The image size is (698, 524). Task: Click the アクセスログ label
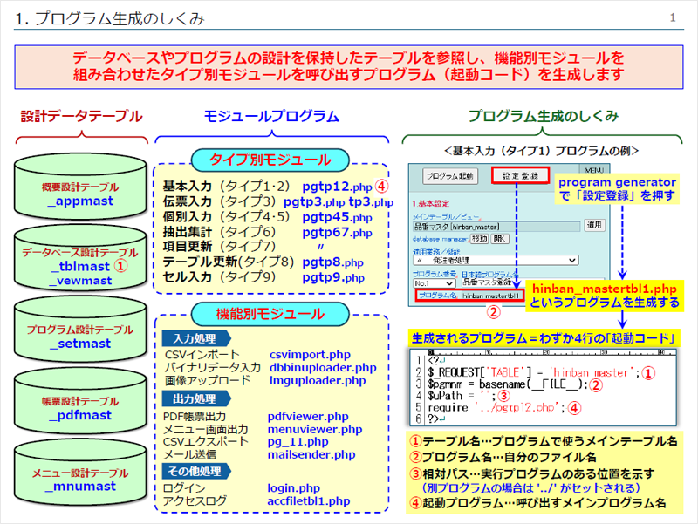coord(195,500)
